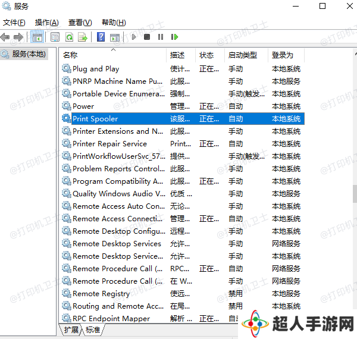Viewport: 357px width, 339px height.
Task: Toggle the show/hide console tree icon
Action: pyautogui.click(x=37, y=37)
